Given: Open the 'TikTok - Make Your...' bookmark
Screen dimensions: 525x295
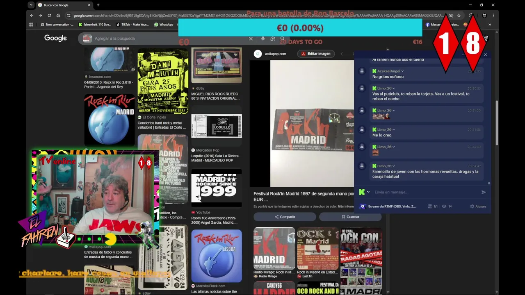Looking at the screenshot, I should [x=132, y=25].
